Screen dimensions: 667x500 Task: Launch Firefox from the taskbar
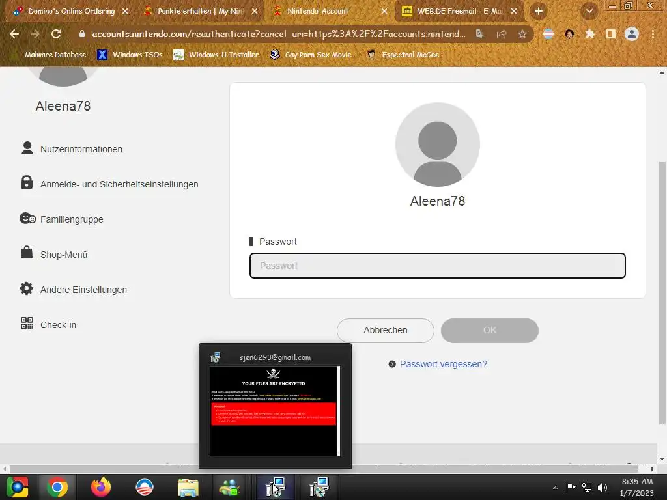click(101, 487)
